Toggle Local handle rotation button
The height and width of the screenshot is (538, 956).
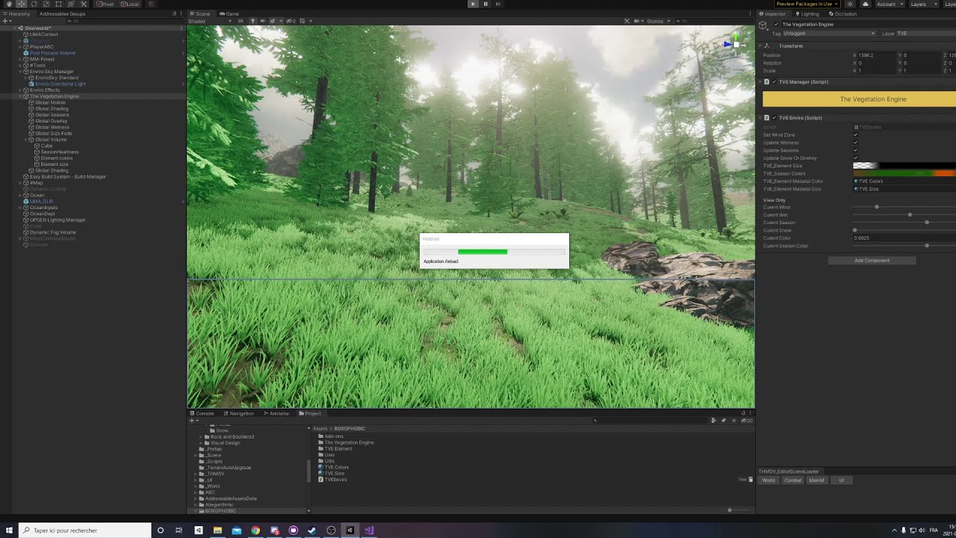[129, 4]
